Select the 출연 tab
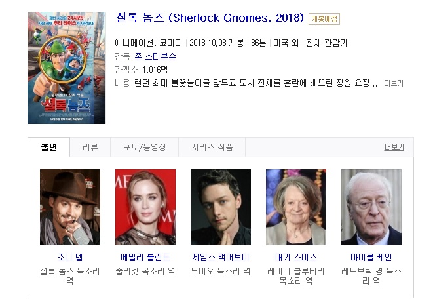Screen dimensions: 435x305 coord(49,147)
